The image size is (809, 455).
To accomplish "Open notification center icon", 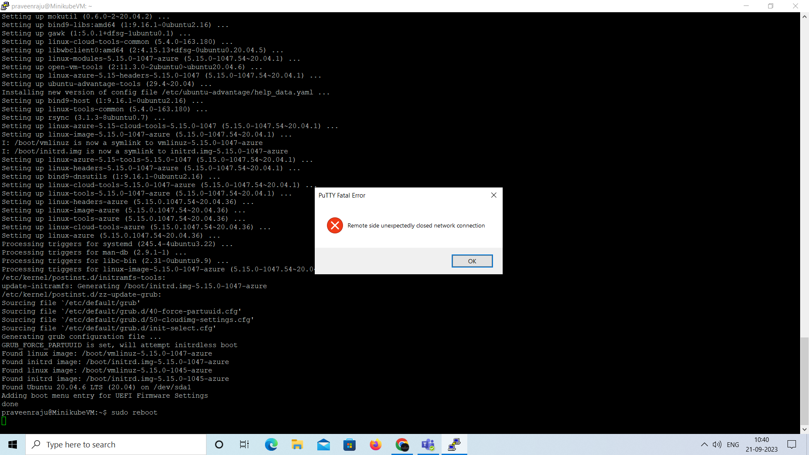I will click(792, 444).
